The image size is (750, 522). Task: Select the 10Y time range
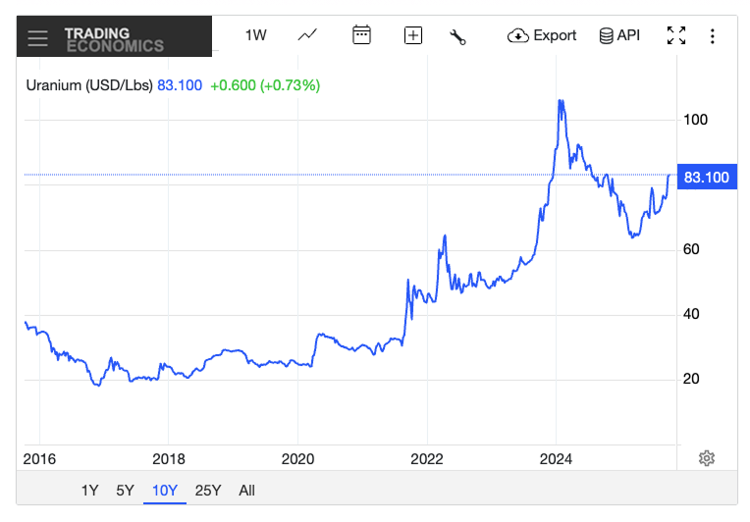(x=164, y=490)
